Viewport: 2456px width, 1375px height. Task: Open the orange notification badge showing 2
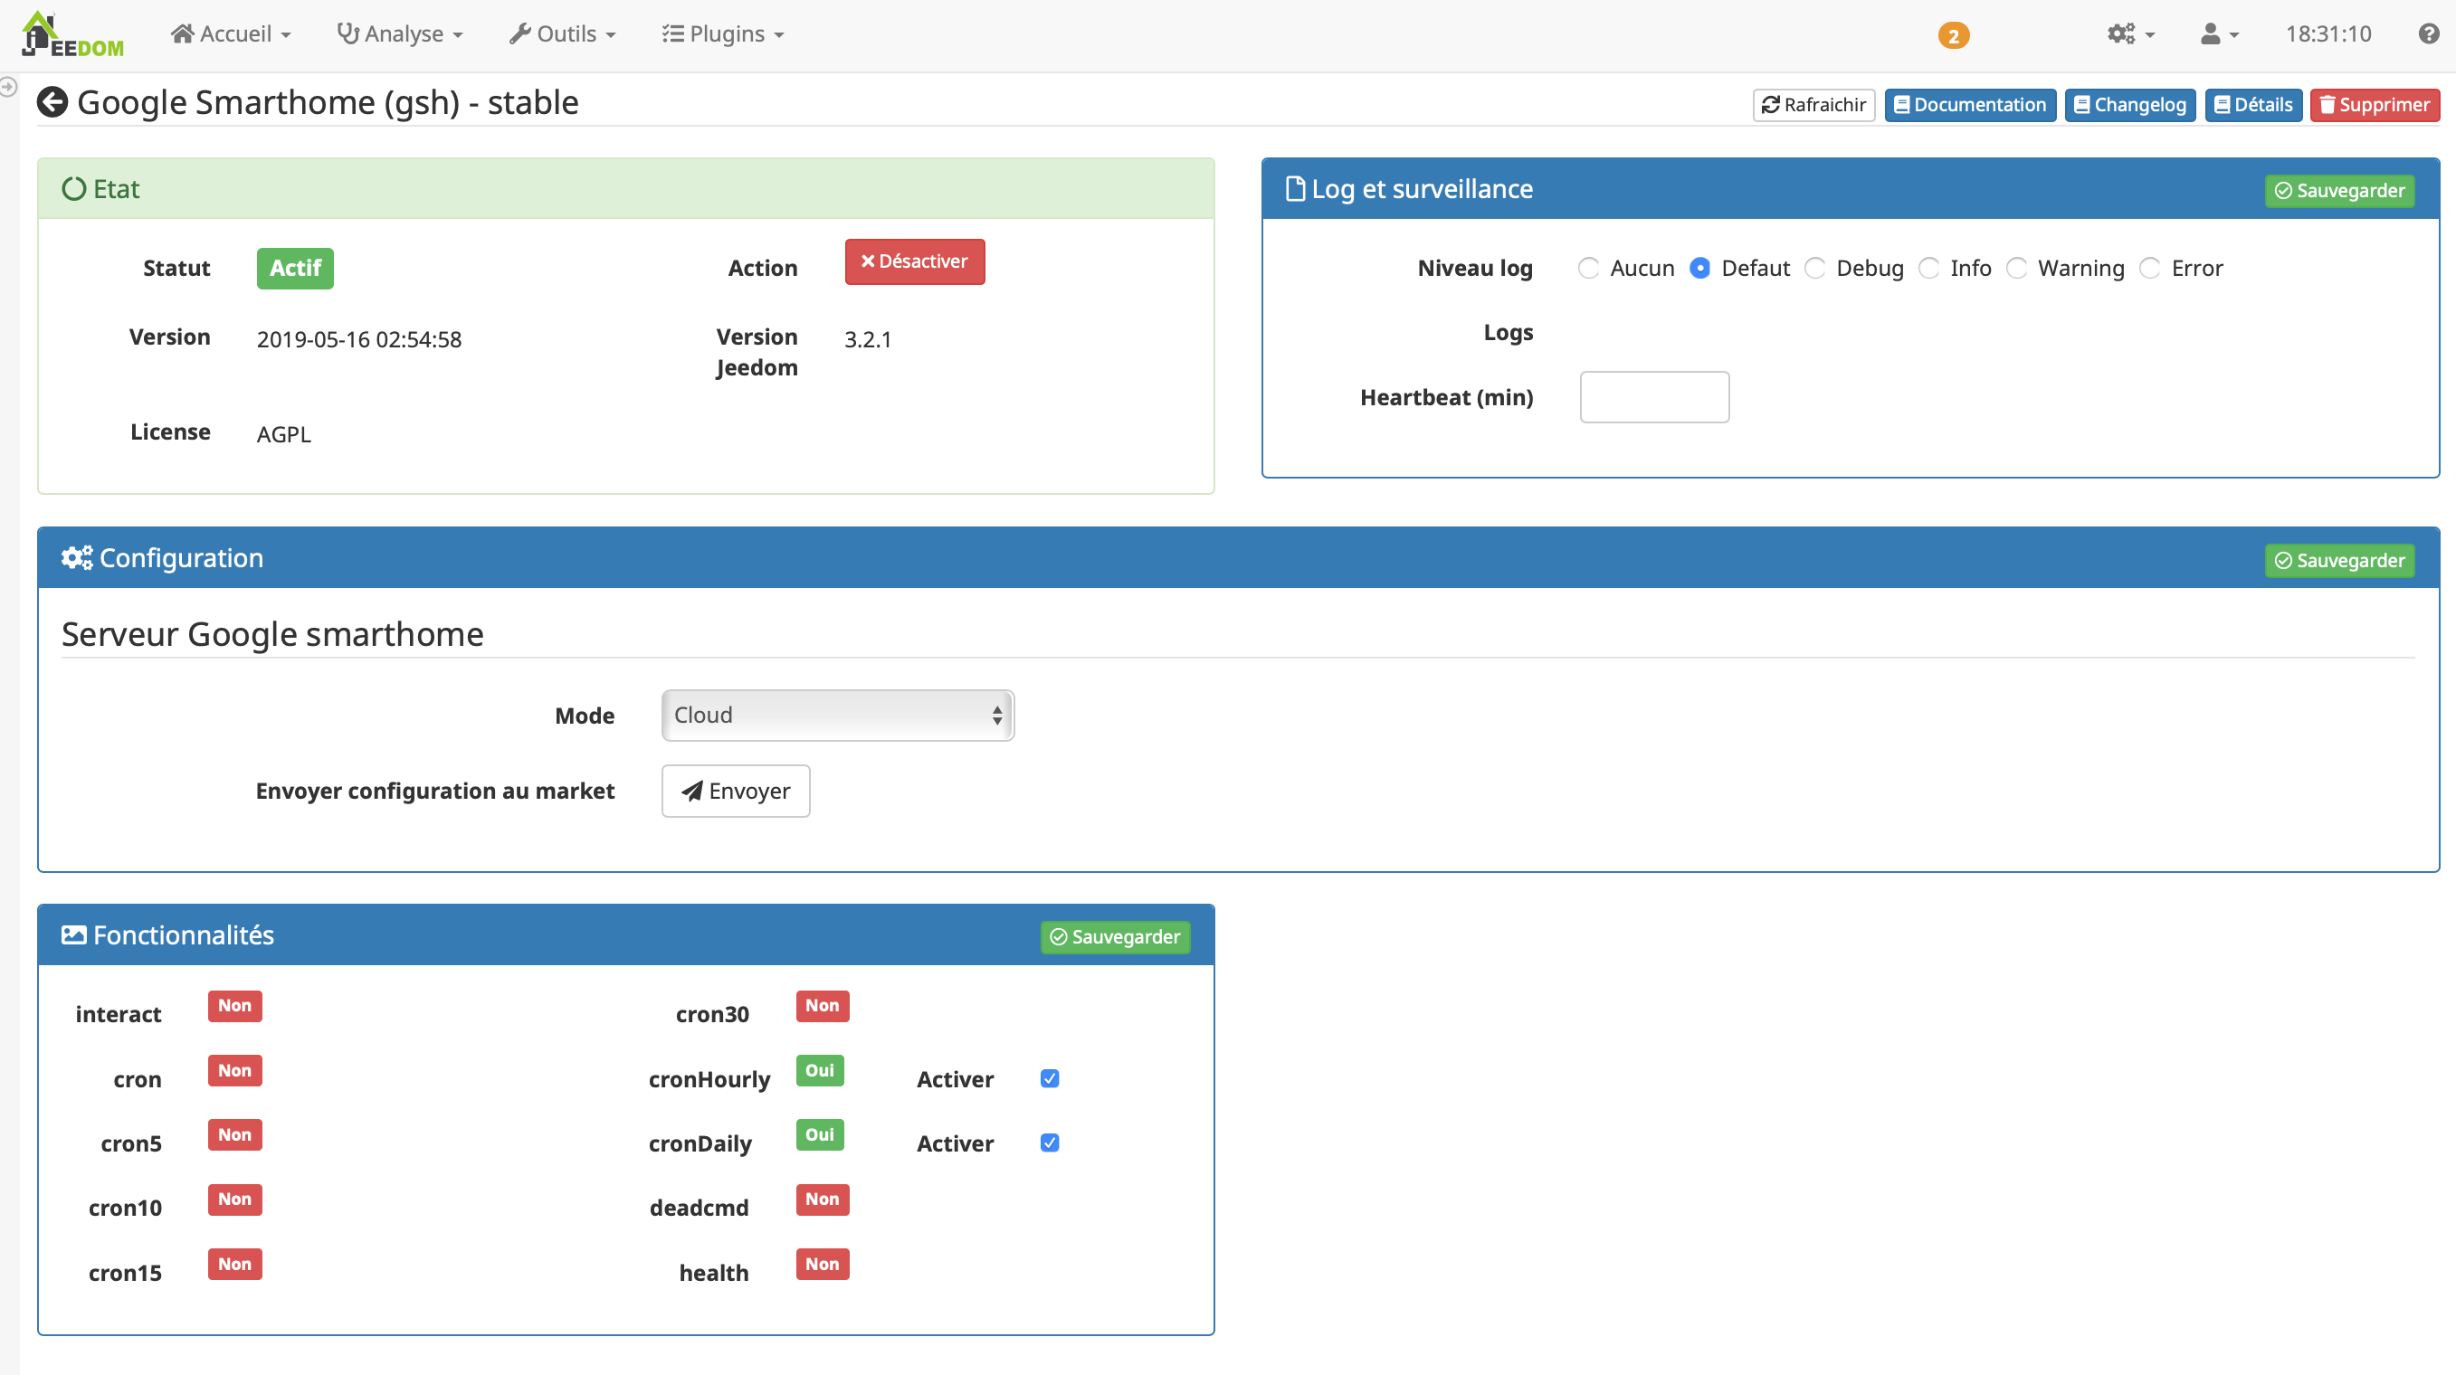[x=1954, y=35]
